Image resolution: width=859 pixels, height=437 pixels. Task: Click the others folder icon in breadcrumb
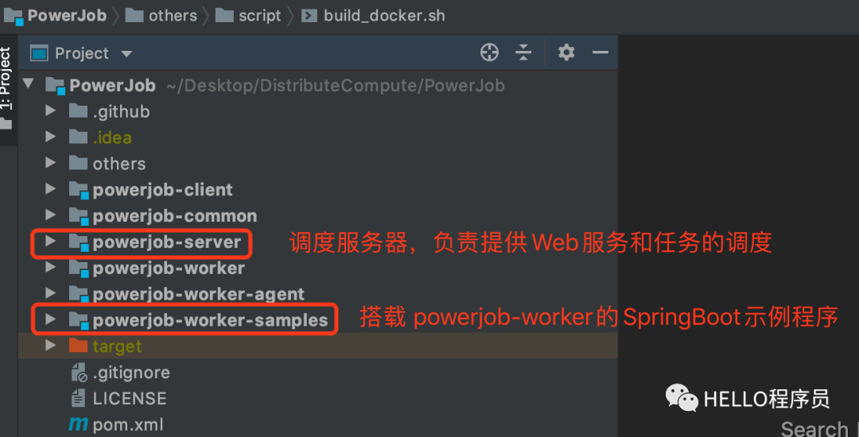point(134,15)
